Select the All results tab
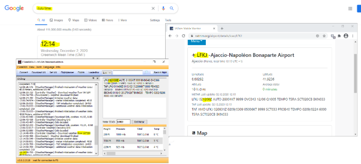 coord(41,20)
